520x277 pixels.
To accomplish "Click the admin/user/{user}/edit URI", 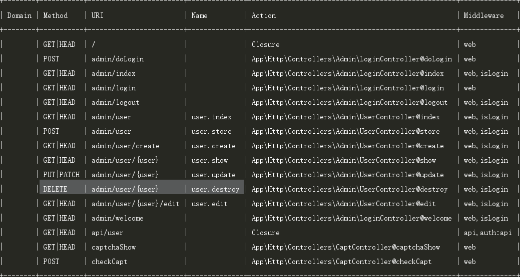I will tap(135, 204).
